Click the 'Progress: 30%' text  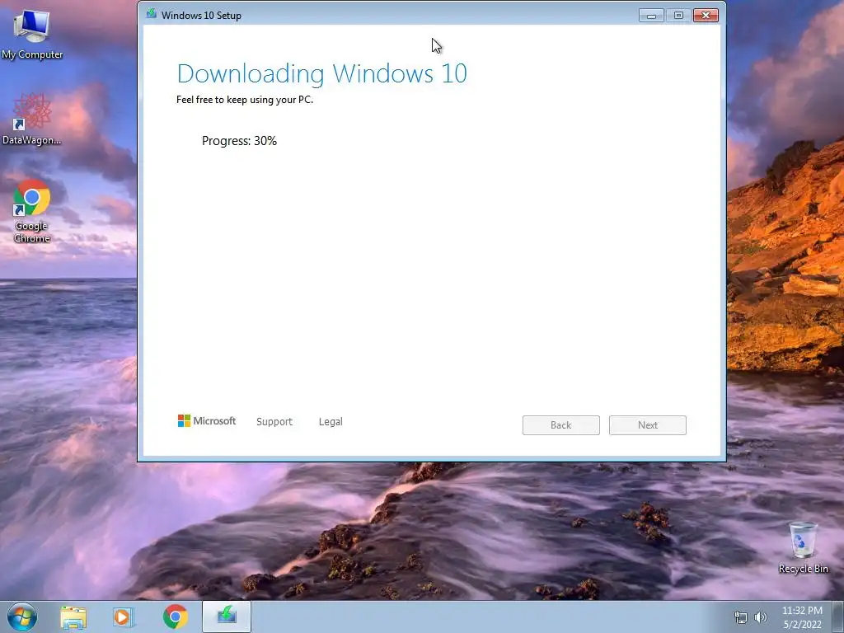pos(239,141)
